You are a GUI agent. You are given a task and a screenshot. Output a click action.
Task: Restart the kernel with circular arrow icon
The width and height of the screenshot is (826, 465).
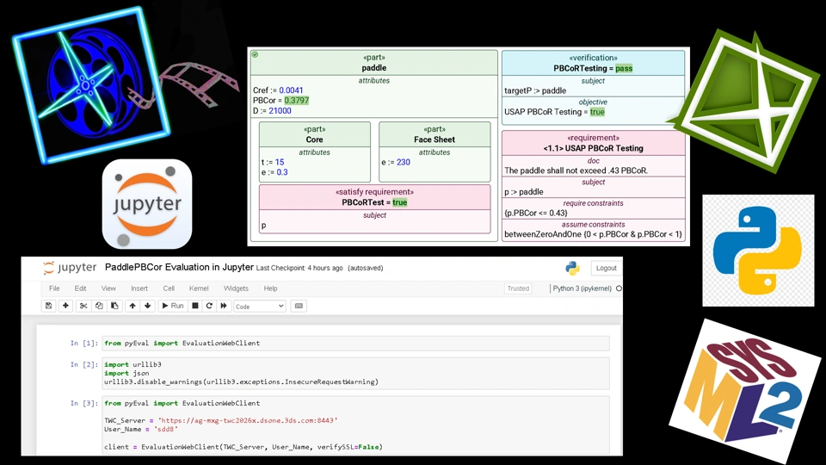point(209,306)
